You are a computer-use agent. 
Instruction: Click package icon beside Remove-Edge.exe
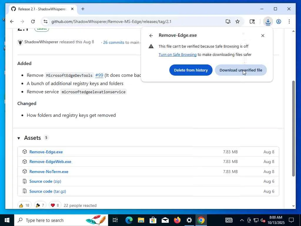25,152
